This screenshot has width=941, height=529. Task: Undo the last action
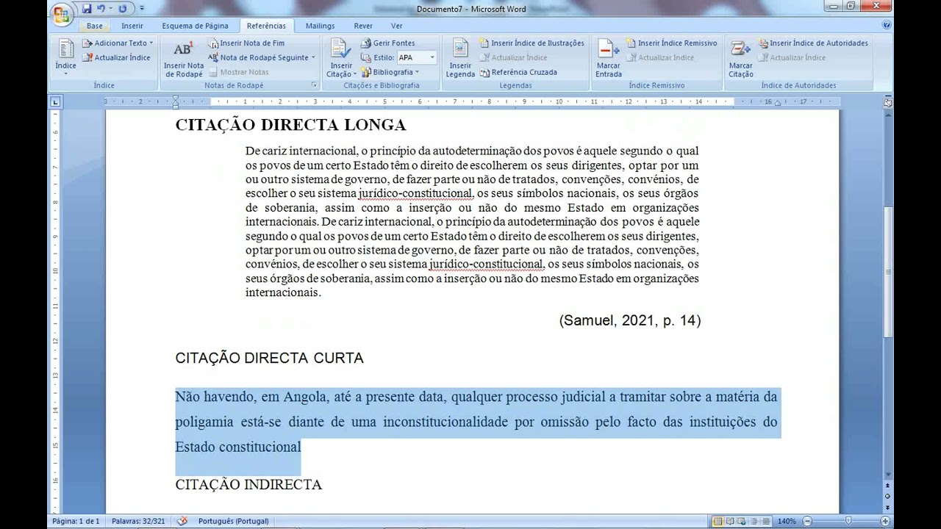tap(101, 9)
